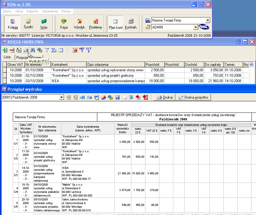
Task: Add new entry with green plus icon
Action: pyautogui.click(x=5, y=50)
